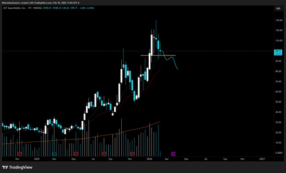Click the red earnings marker near Nov 2025

click(132, 154)
